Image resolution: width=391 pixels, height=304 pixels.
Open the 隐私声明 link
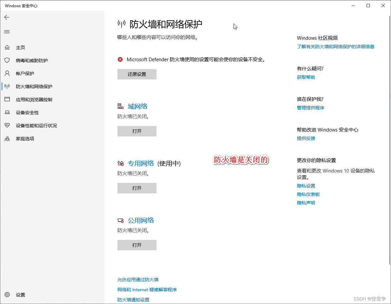pos(306,203)
